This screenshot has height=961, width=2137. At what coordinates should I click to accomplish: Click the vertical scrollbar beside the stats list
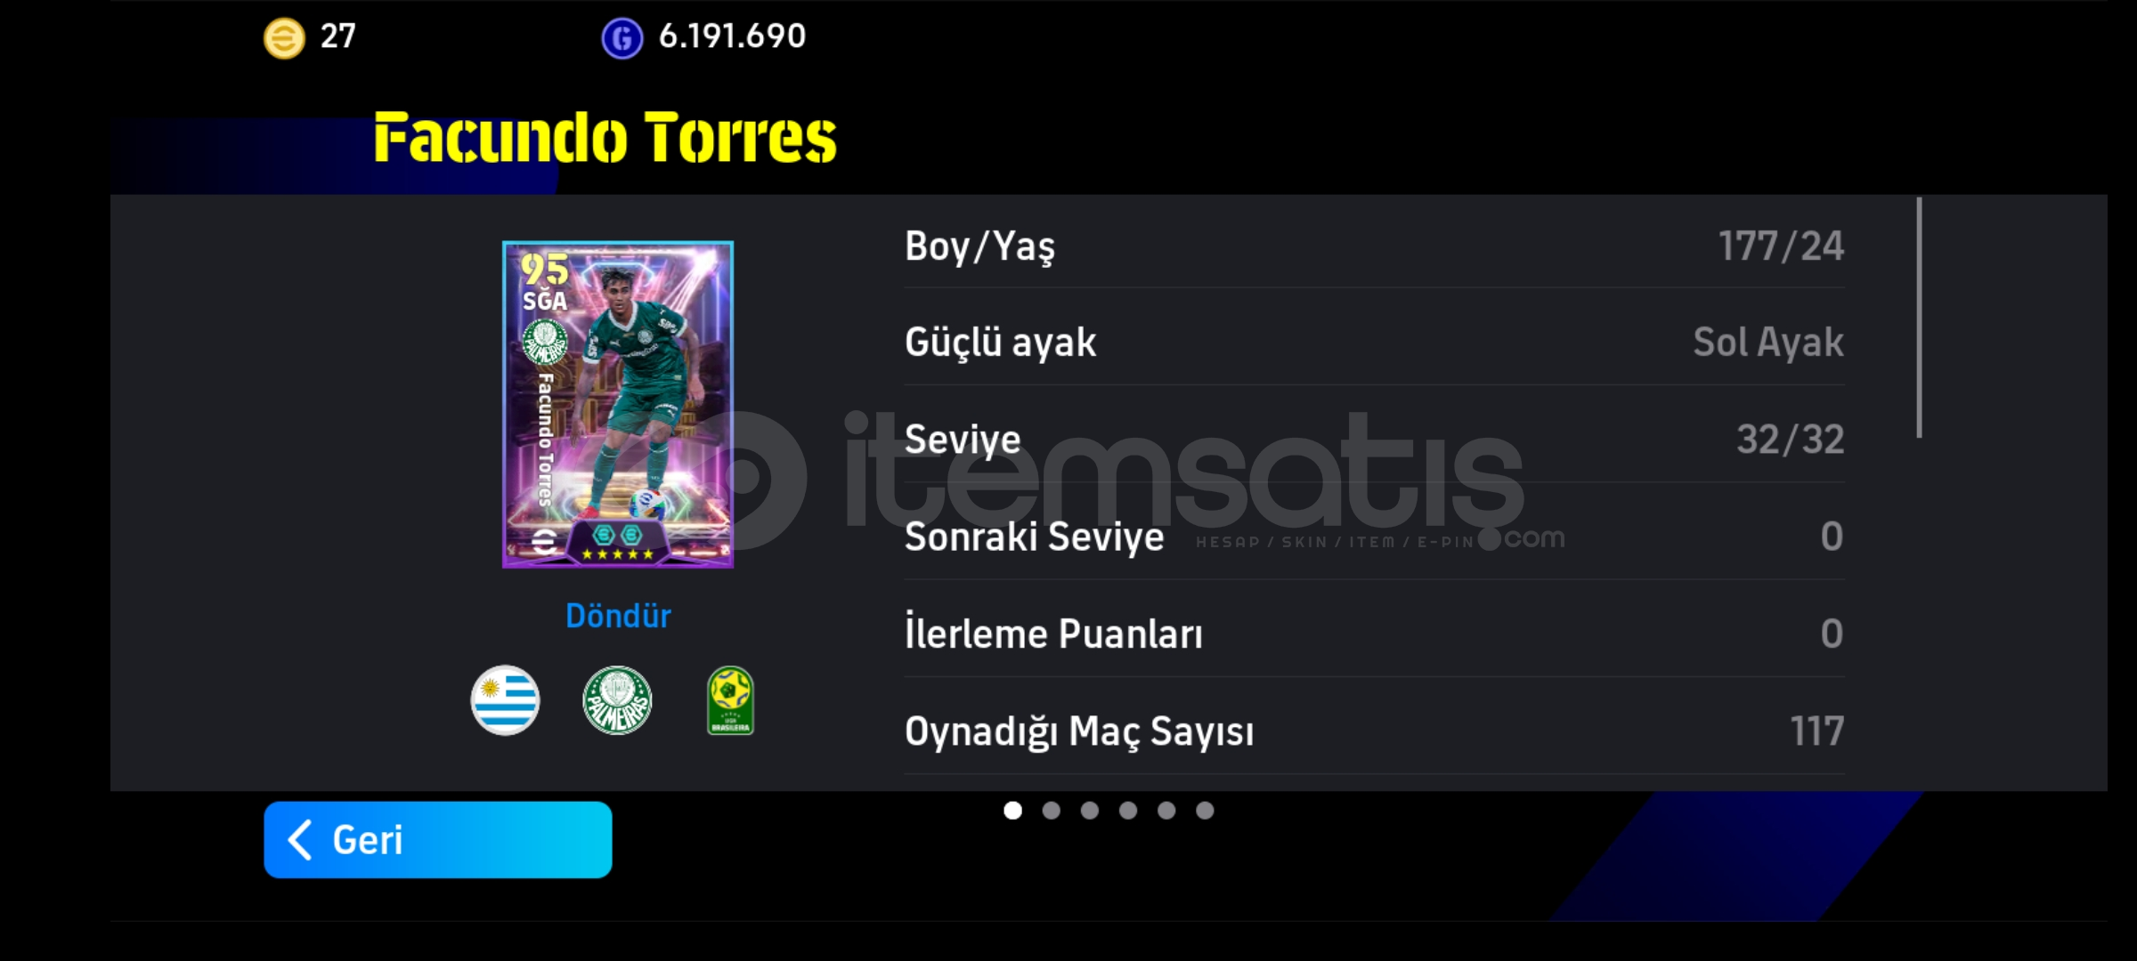coord(1919,318)
